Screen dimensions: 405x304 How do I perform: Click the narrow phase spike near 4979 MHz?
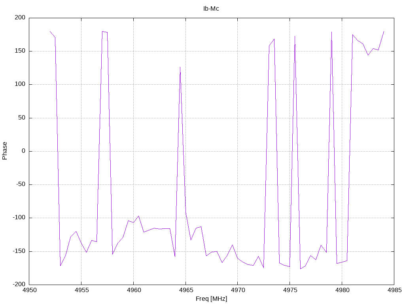click(332, 32)
